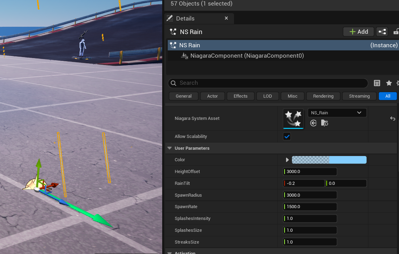Filter by the Misc category
Image resolution: width=399 pixels, height=254 pixels.
(x=292, y=96)
